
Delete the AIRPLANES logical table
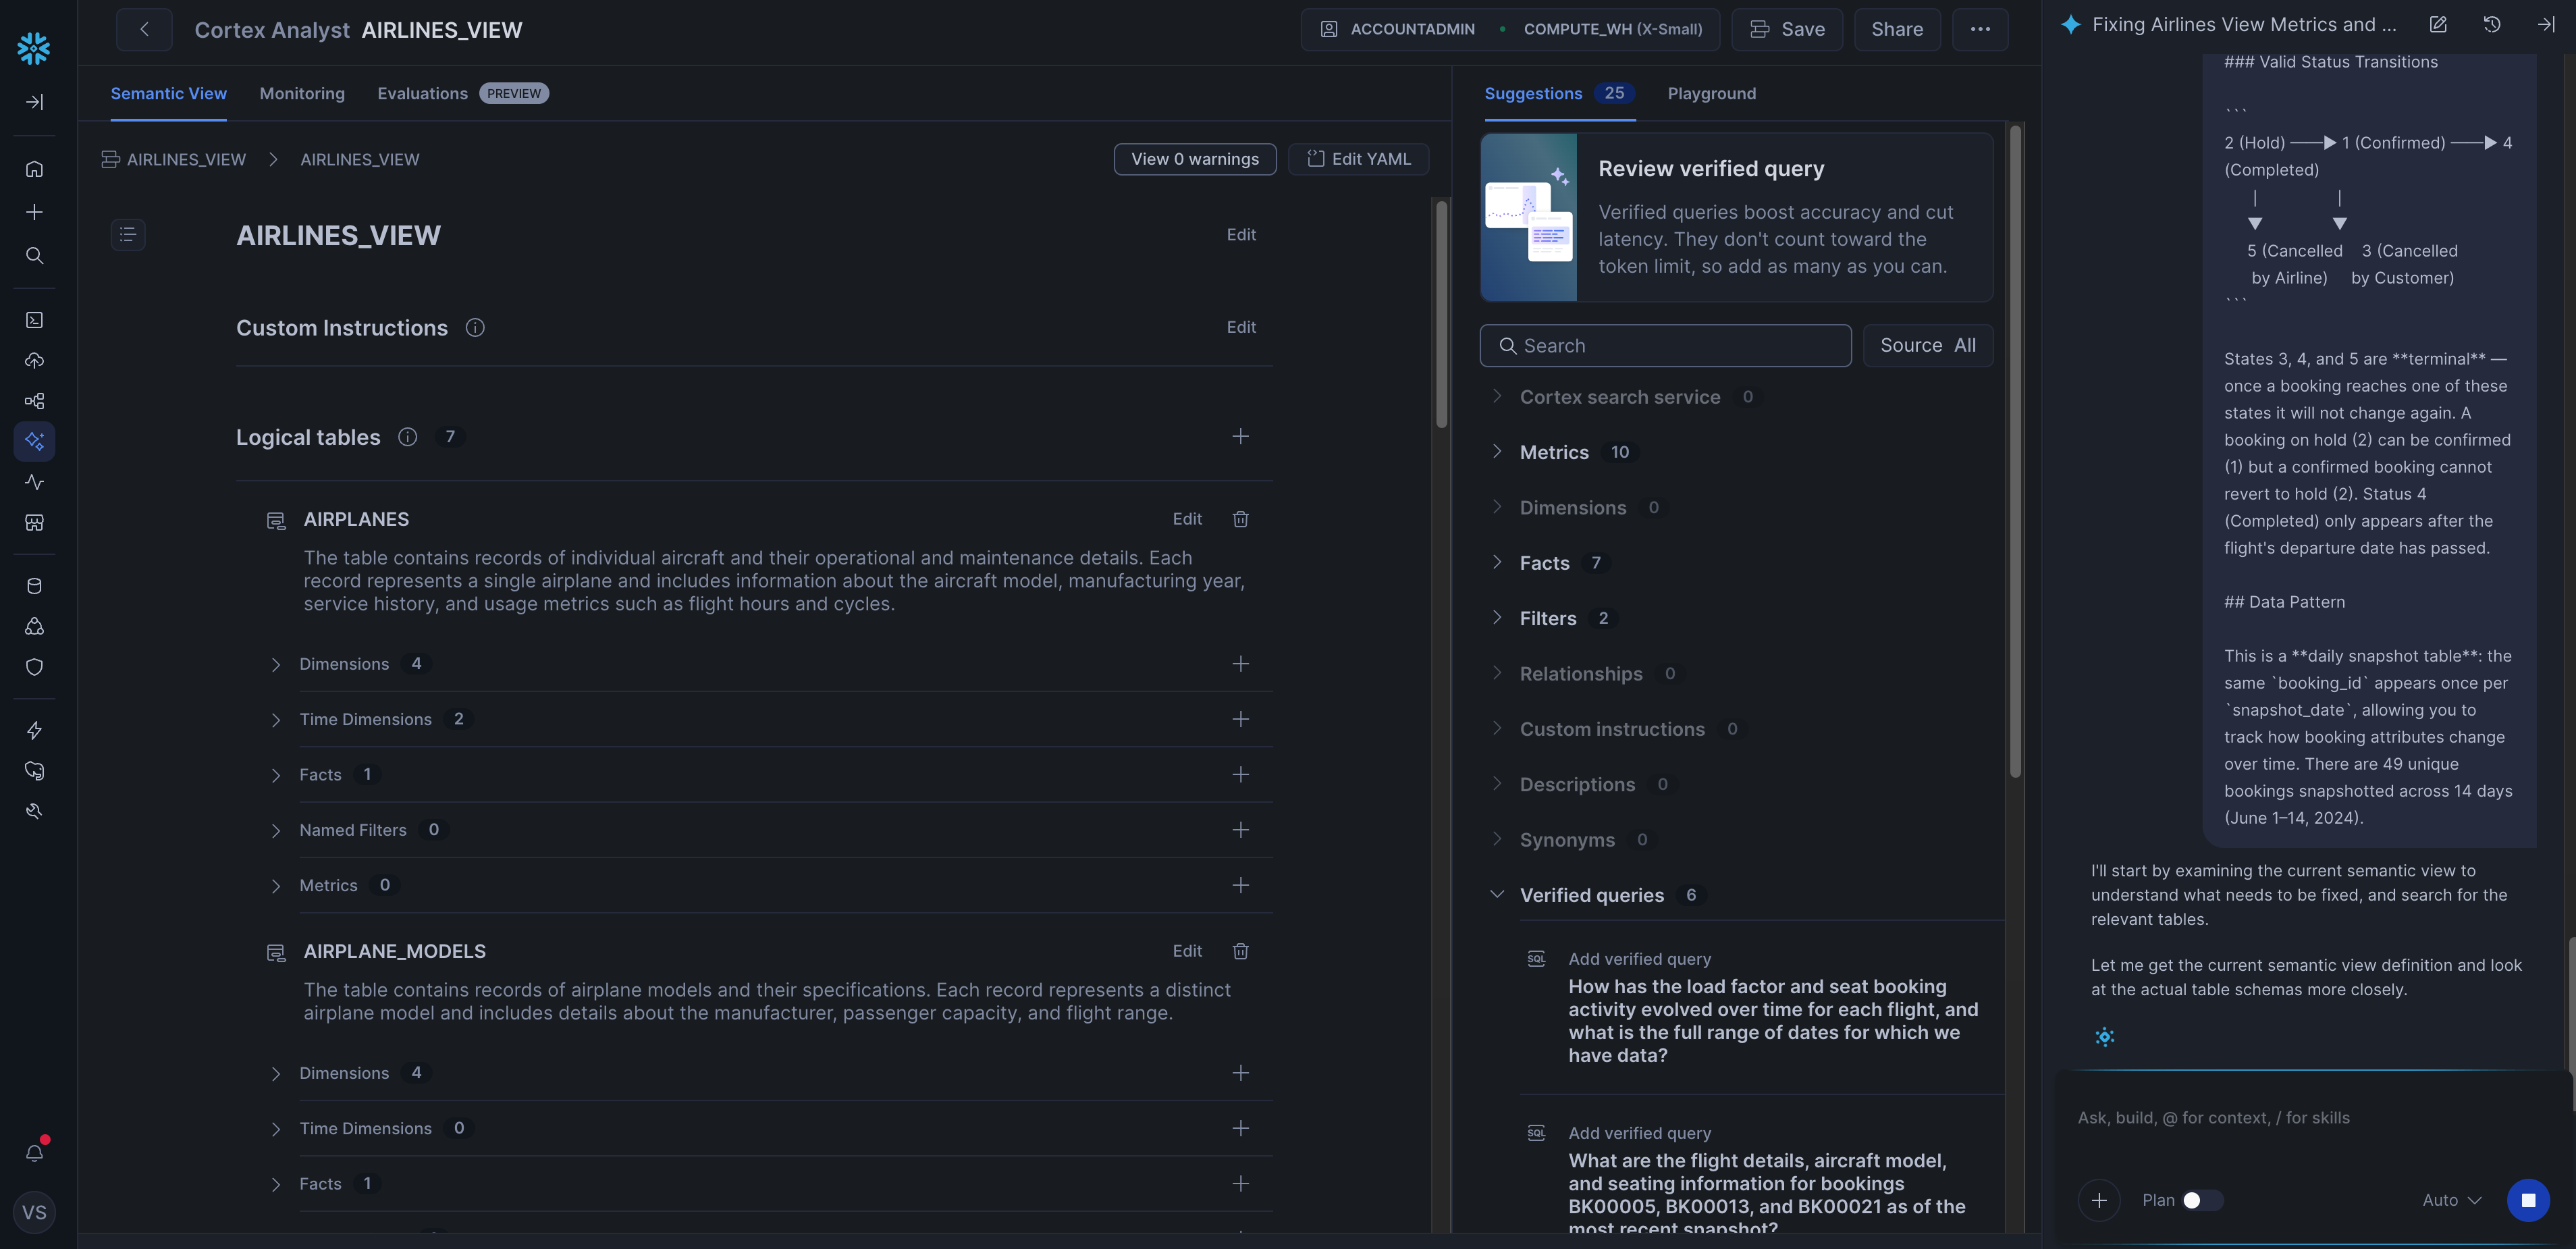point(1240,519)
